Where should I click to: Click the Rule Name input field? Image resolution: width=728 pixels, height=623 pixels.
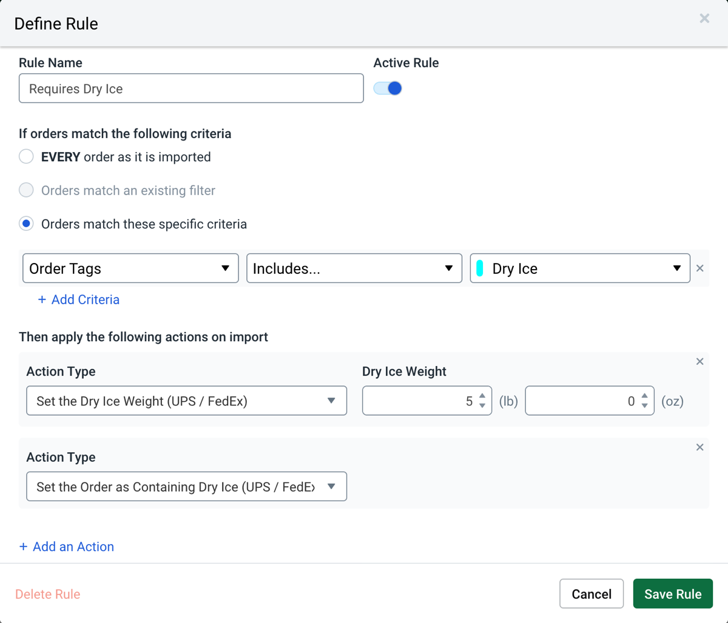pyautogui.click(x=191, y=88)
